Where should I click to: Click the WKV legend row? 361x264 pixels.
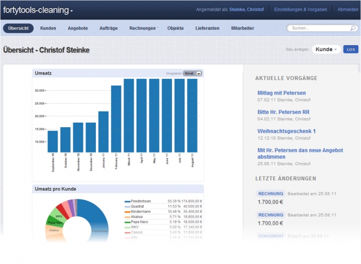point(163,227)
